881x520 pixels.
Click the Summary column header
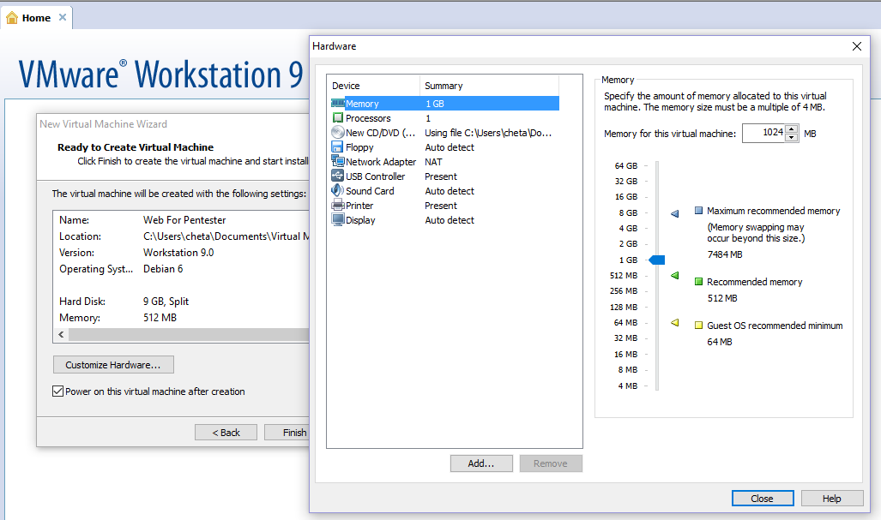tap(489, 86)
